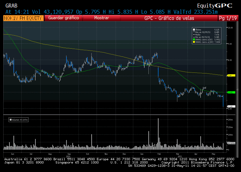241x172 pixels.
Task: Click the 100m volume axis label
Action: pos(231,135)
